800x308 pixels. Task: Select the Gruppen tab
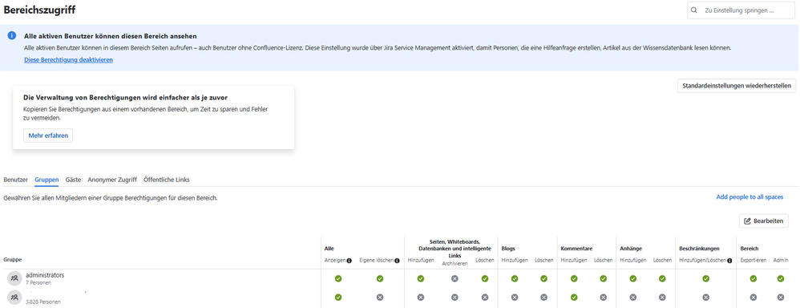click(46, 180)
